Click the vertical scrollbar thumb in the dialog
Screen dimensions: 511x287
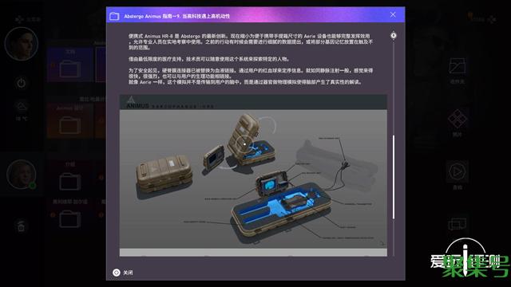394,177
